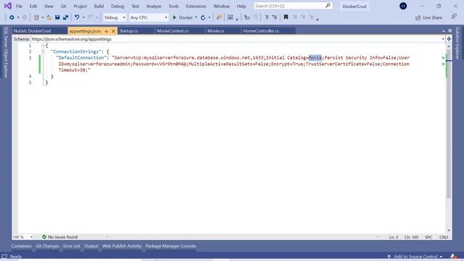Click the increase indent icon
Image resolution: width=464 pixels, height=261 pixels.
[275, 17]
